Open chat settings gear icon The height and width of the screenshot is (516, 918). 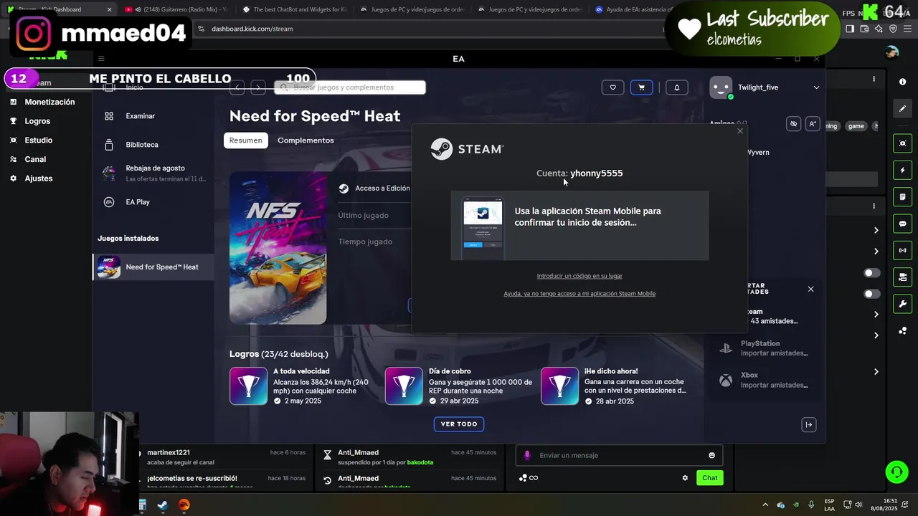tap(685, 478)
